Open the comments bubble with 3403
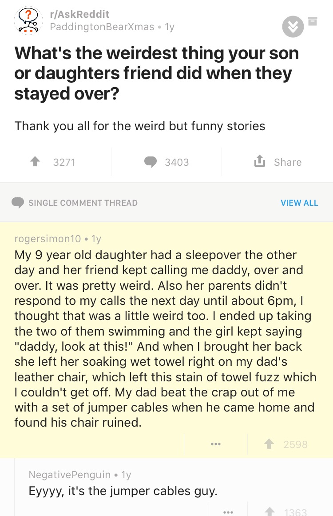Screen dimensions: 333x516 [151, 162]
